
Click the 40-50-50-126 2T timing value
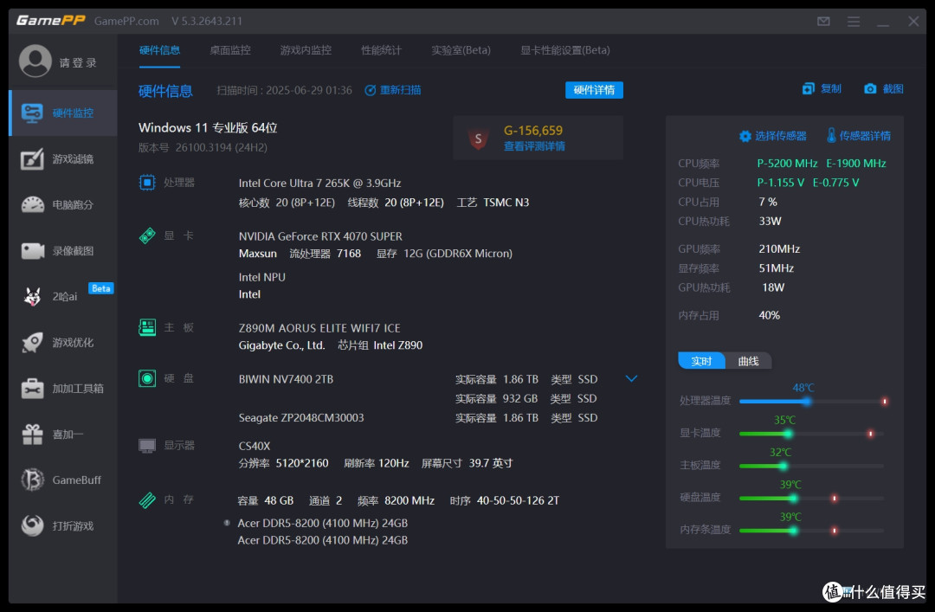point(518,500)
